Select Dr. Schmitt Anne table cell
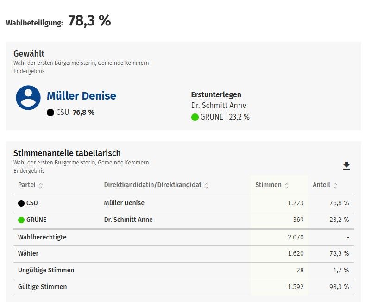The image size is (365, 302). pyautogui.click(x=128, y=220)
